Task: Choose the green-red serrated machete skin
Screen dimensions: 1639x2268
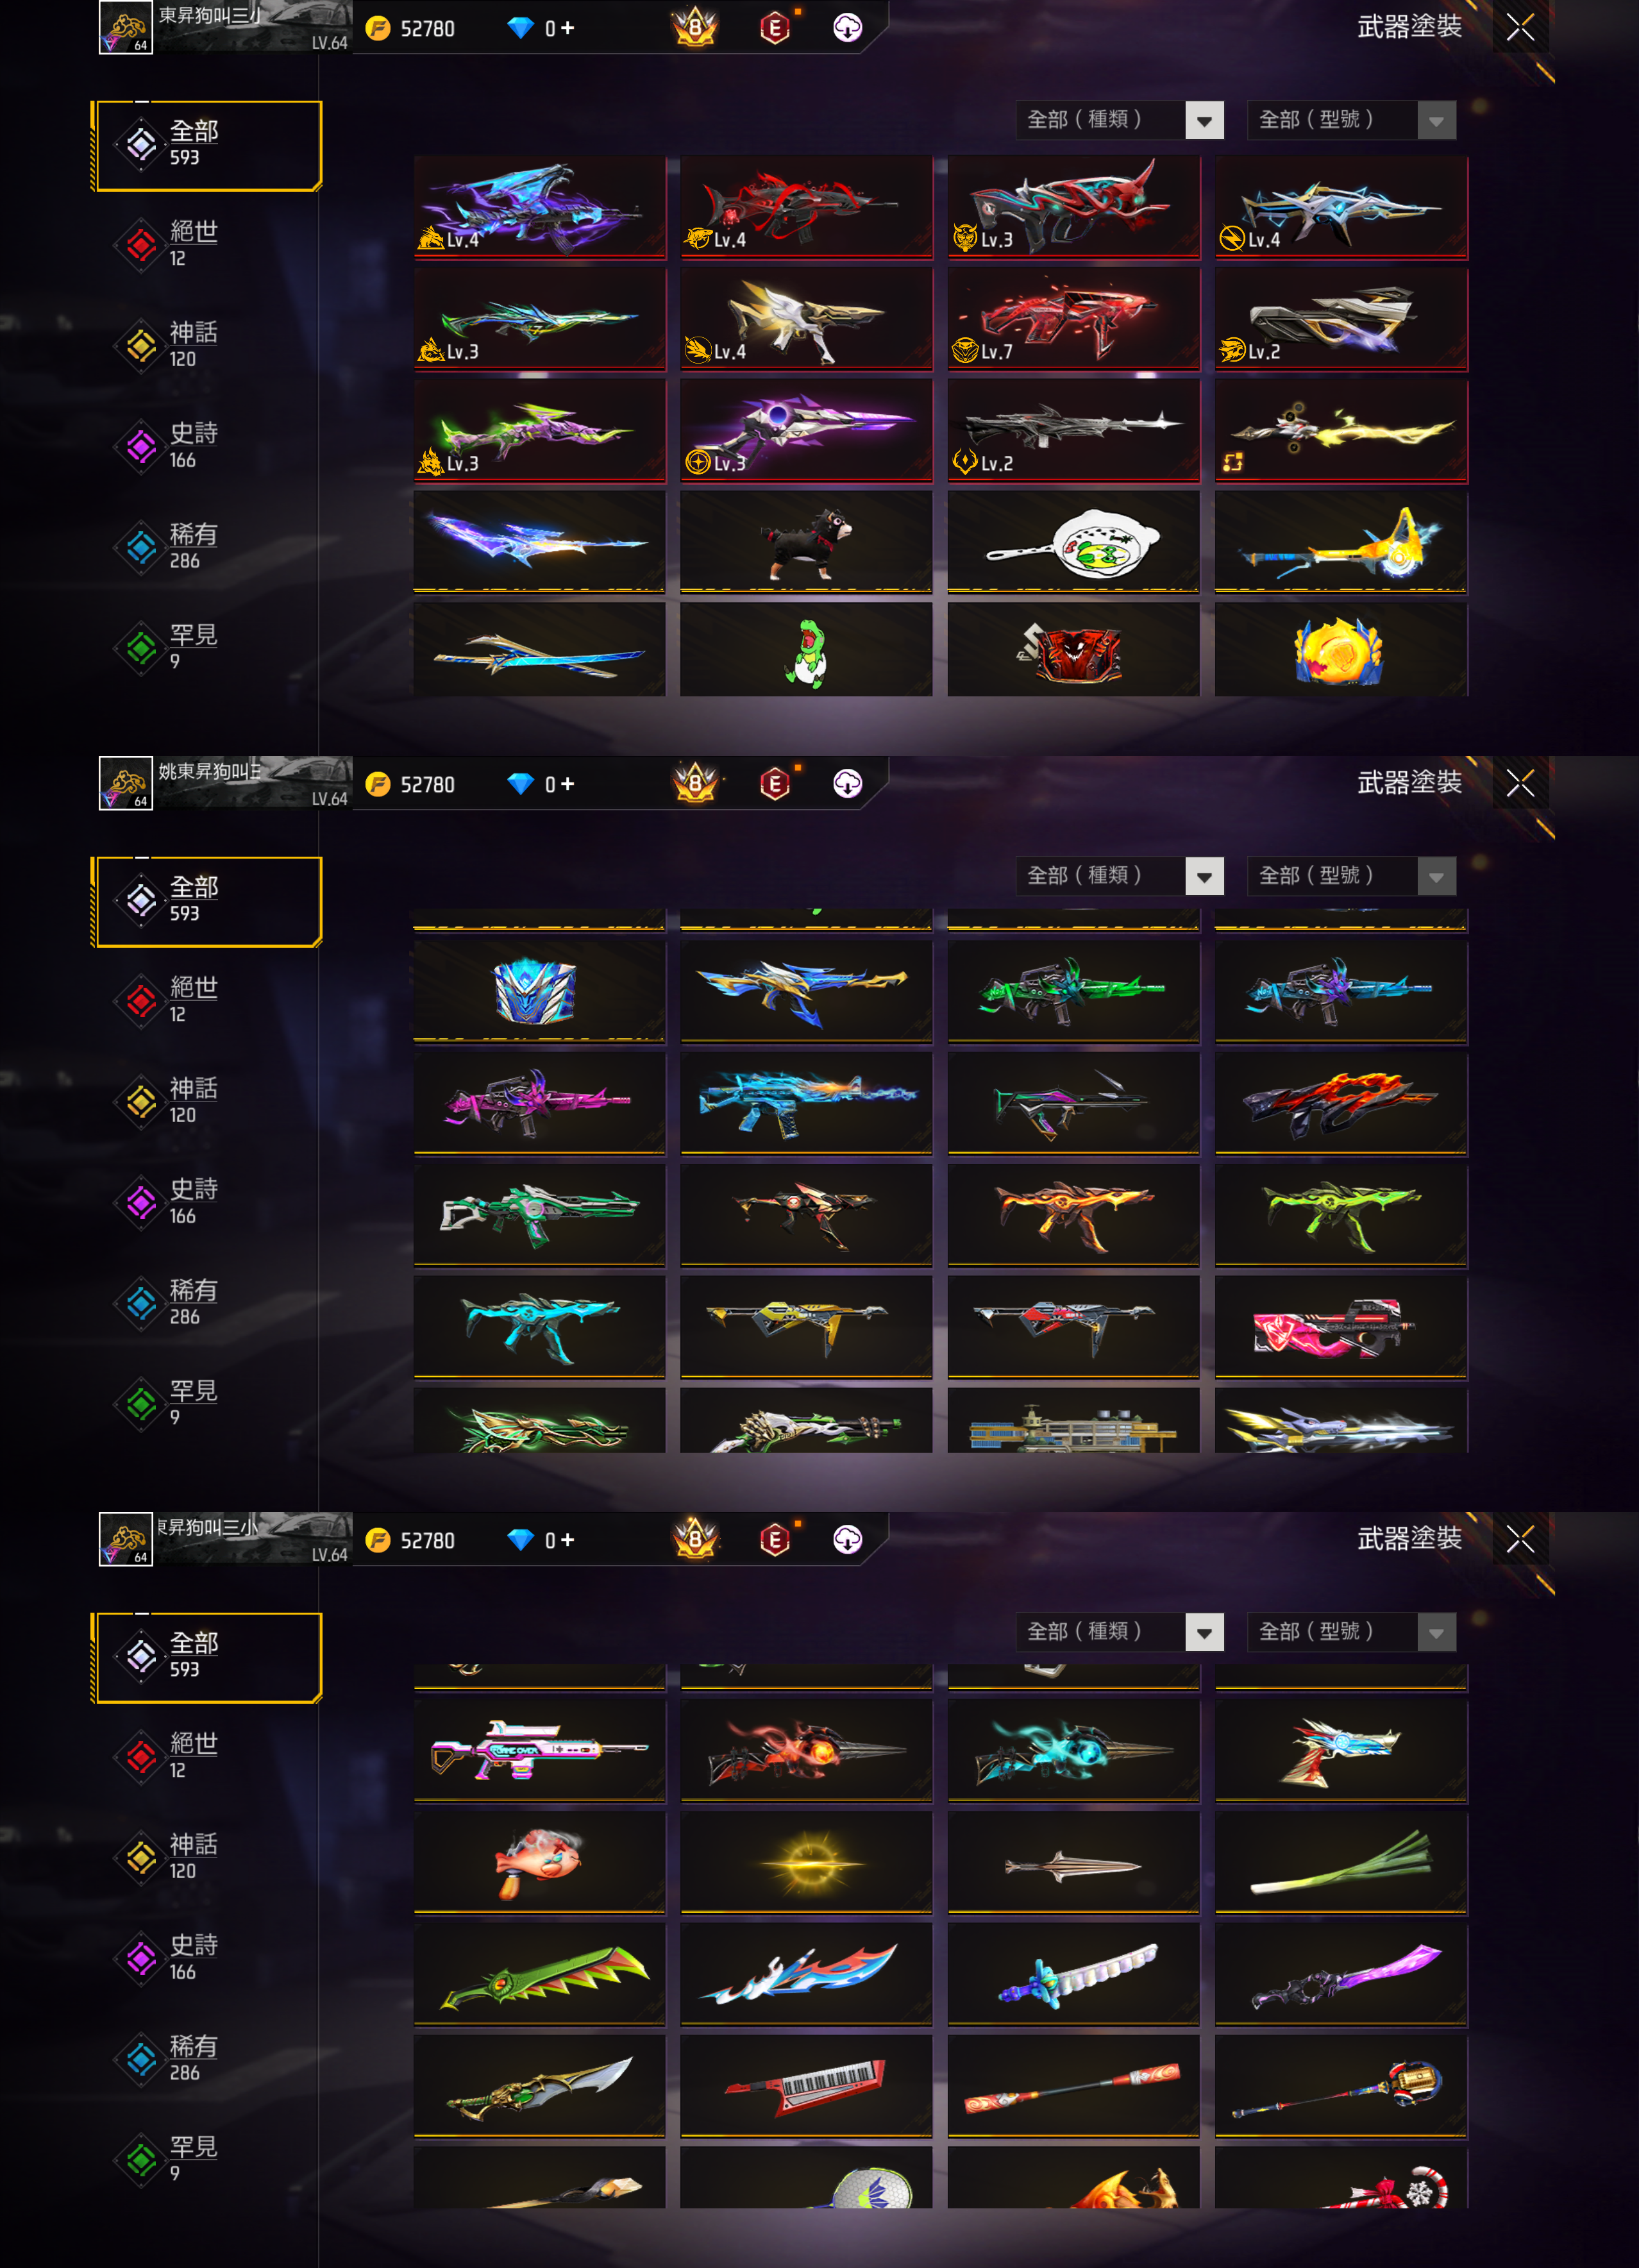Action: (x=539, y=1974)
